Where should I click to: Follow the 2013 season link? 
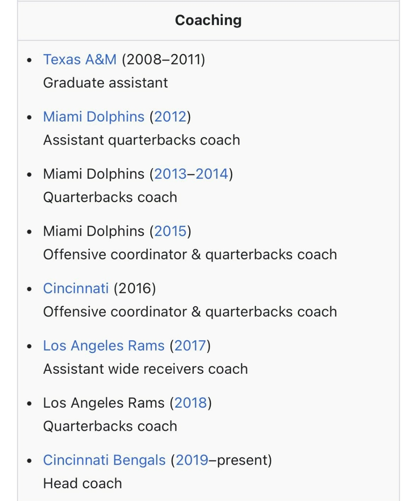pos(170,174)
